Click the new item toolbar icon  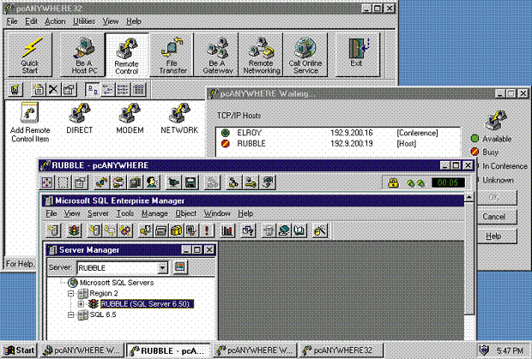[39, 89]
